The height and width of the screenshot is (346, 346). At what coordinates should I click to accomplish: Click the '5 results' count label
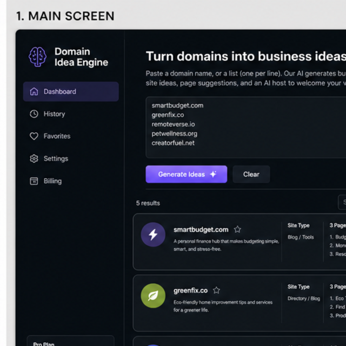tap(148, 203)
